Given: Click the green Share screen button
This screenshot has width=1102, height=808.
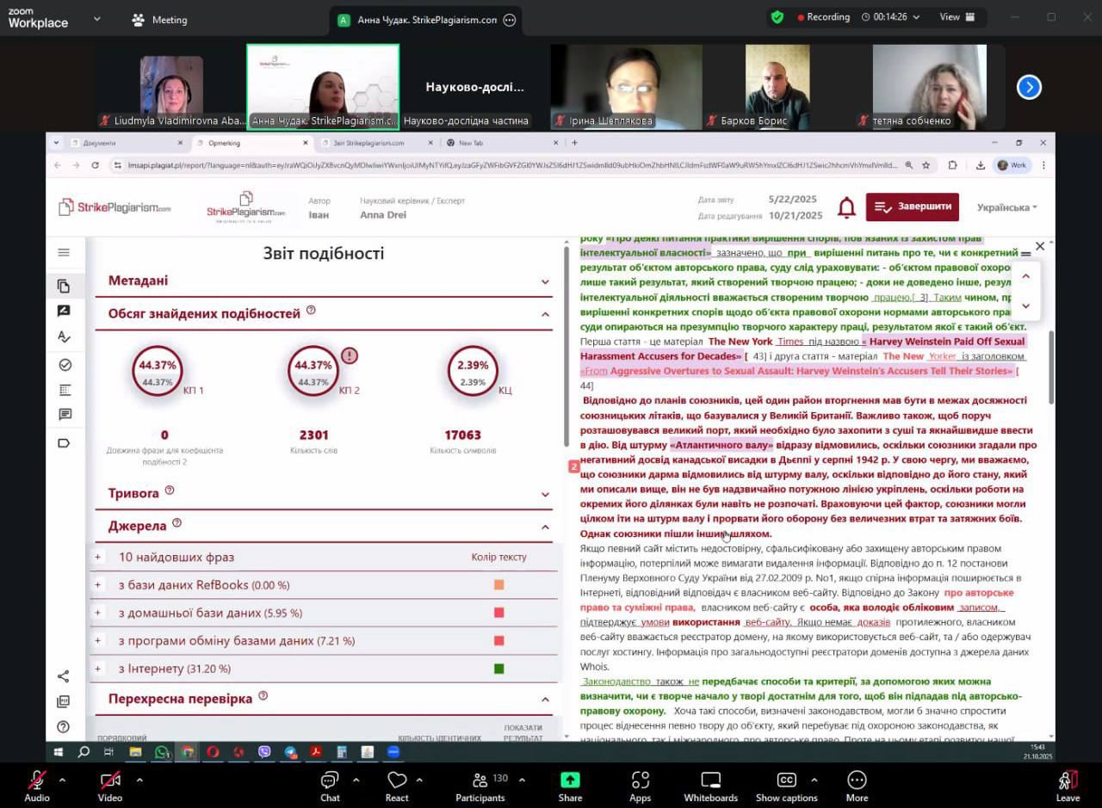Looking at the screenshot, I should (x=570, y=786).
